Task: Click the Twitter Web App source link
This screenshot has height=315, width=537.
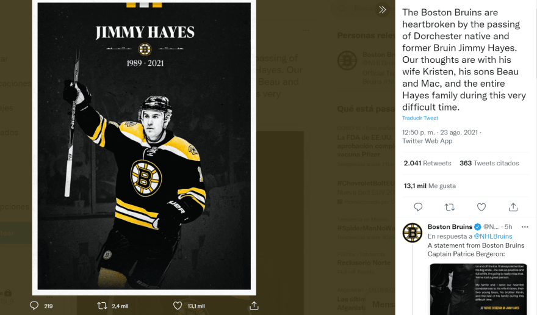Action: [427, 141]
